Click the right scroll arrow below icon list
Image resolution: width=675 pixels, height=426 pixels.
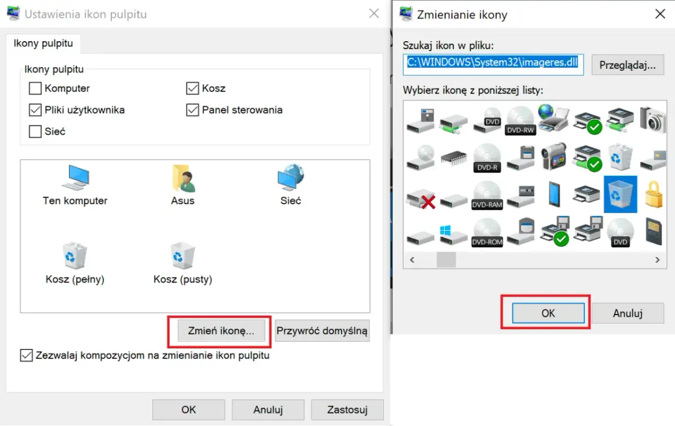click(657, 260)
